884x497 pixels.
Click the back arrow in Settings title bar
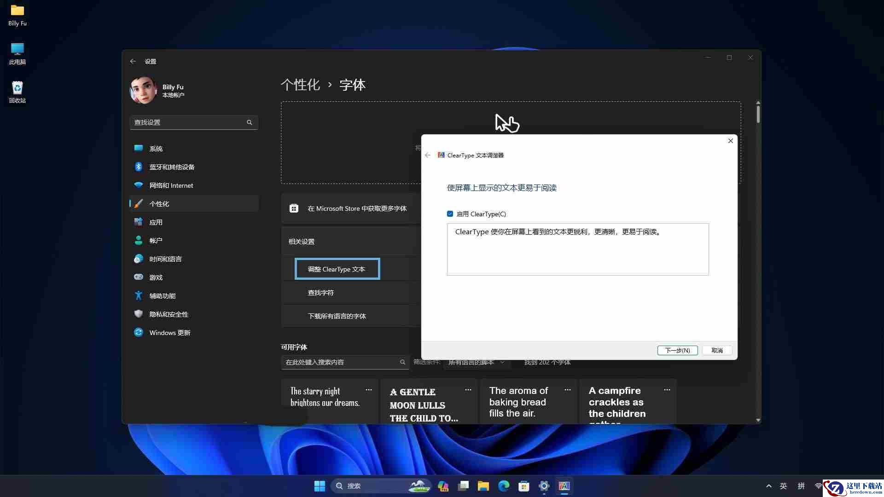pos(133,61)
